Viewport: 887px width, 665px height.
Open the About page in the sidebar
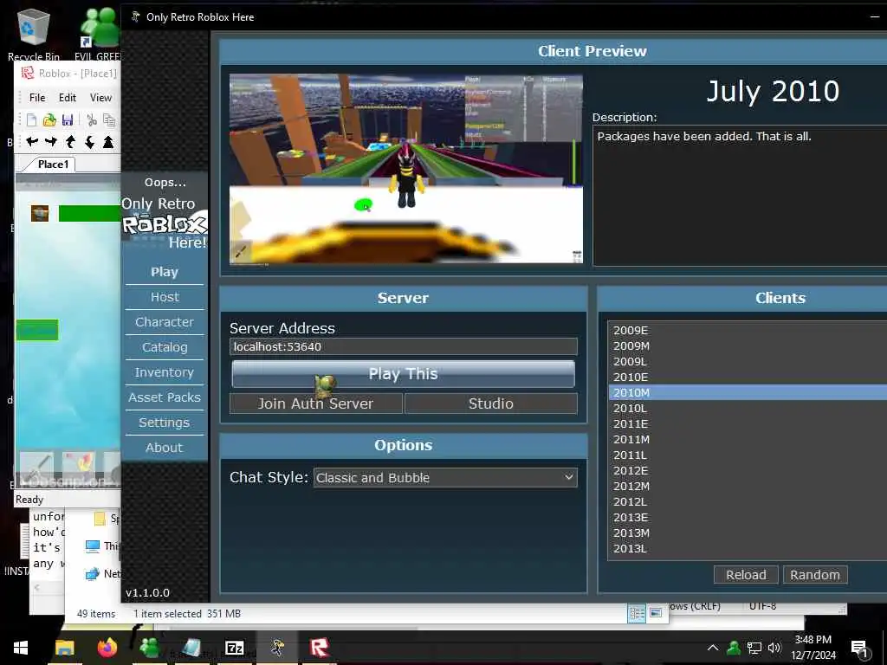(164, 448)
